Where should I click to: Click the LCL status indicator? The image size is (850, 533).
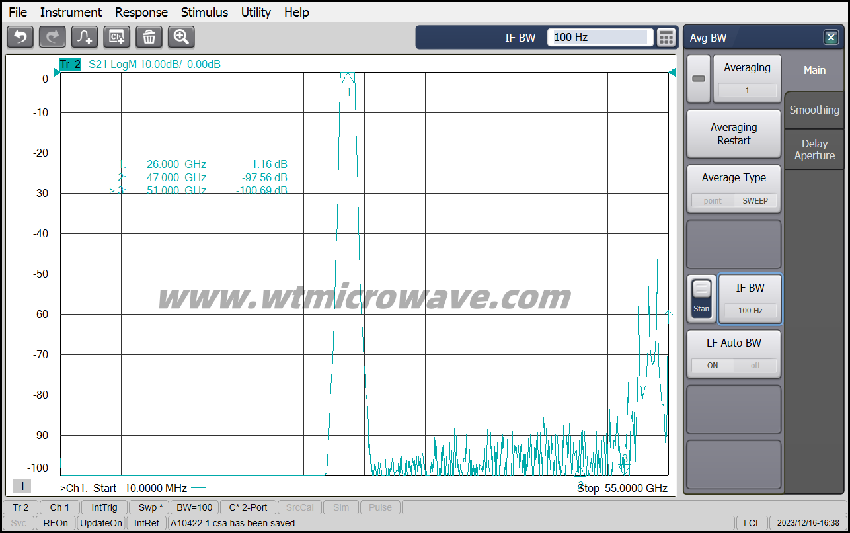tap(752, 523)
